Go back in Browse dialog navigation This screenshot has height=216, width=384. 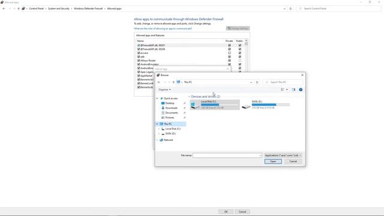click(x=159, y=82)
